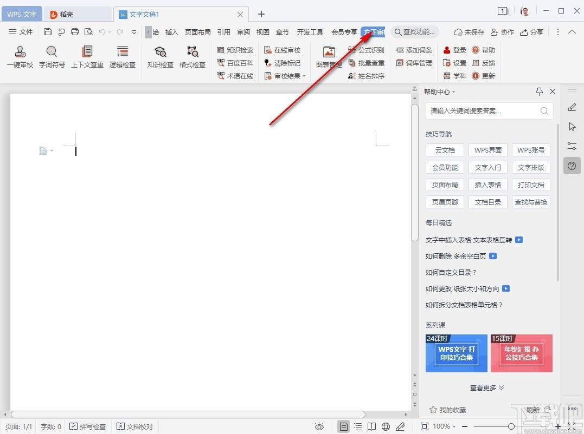
Task: Open 设置 settings in ribbon
Action: tap(454, 63)
